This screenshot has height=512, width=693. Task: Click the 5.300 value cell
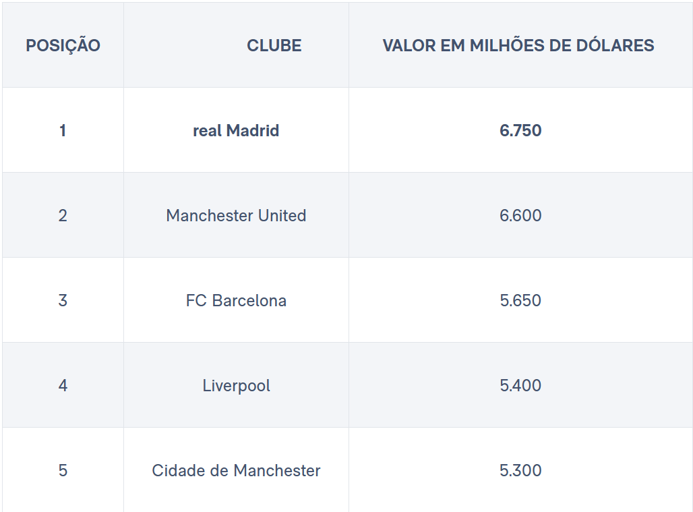click(x=520, y=470)
